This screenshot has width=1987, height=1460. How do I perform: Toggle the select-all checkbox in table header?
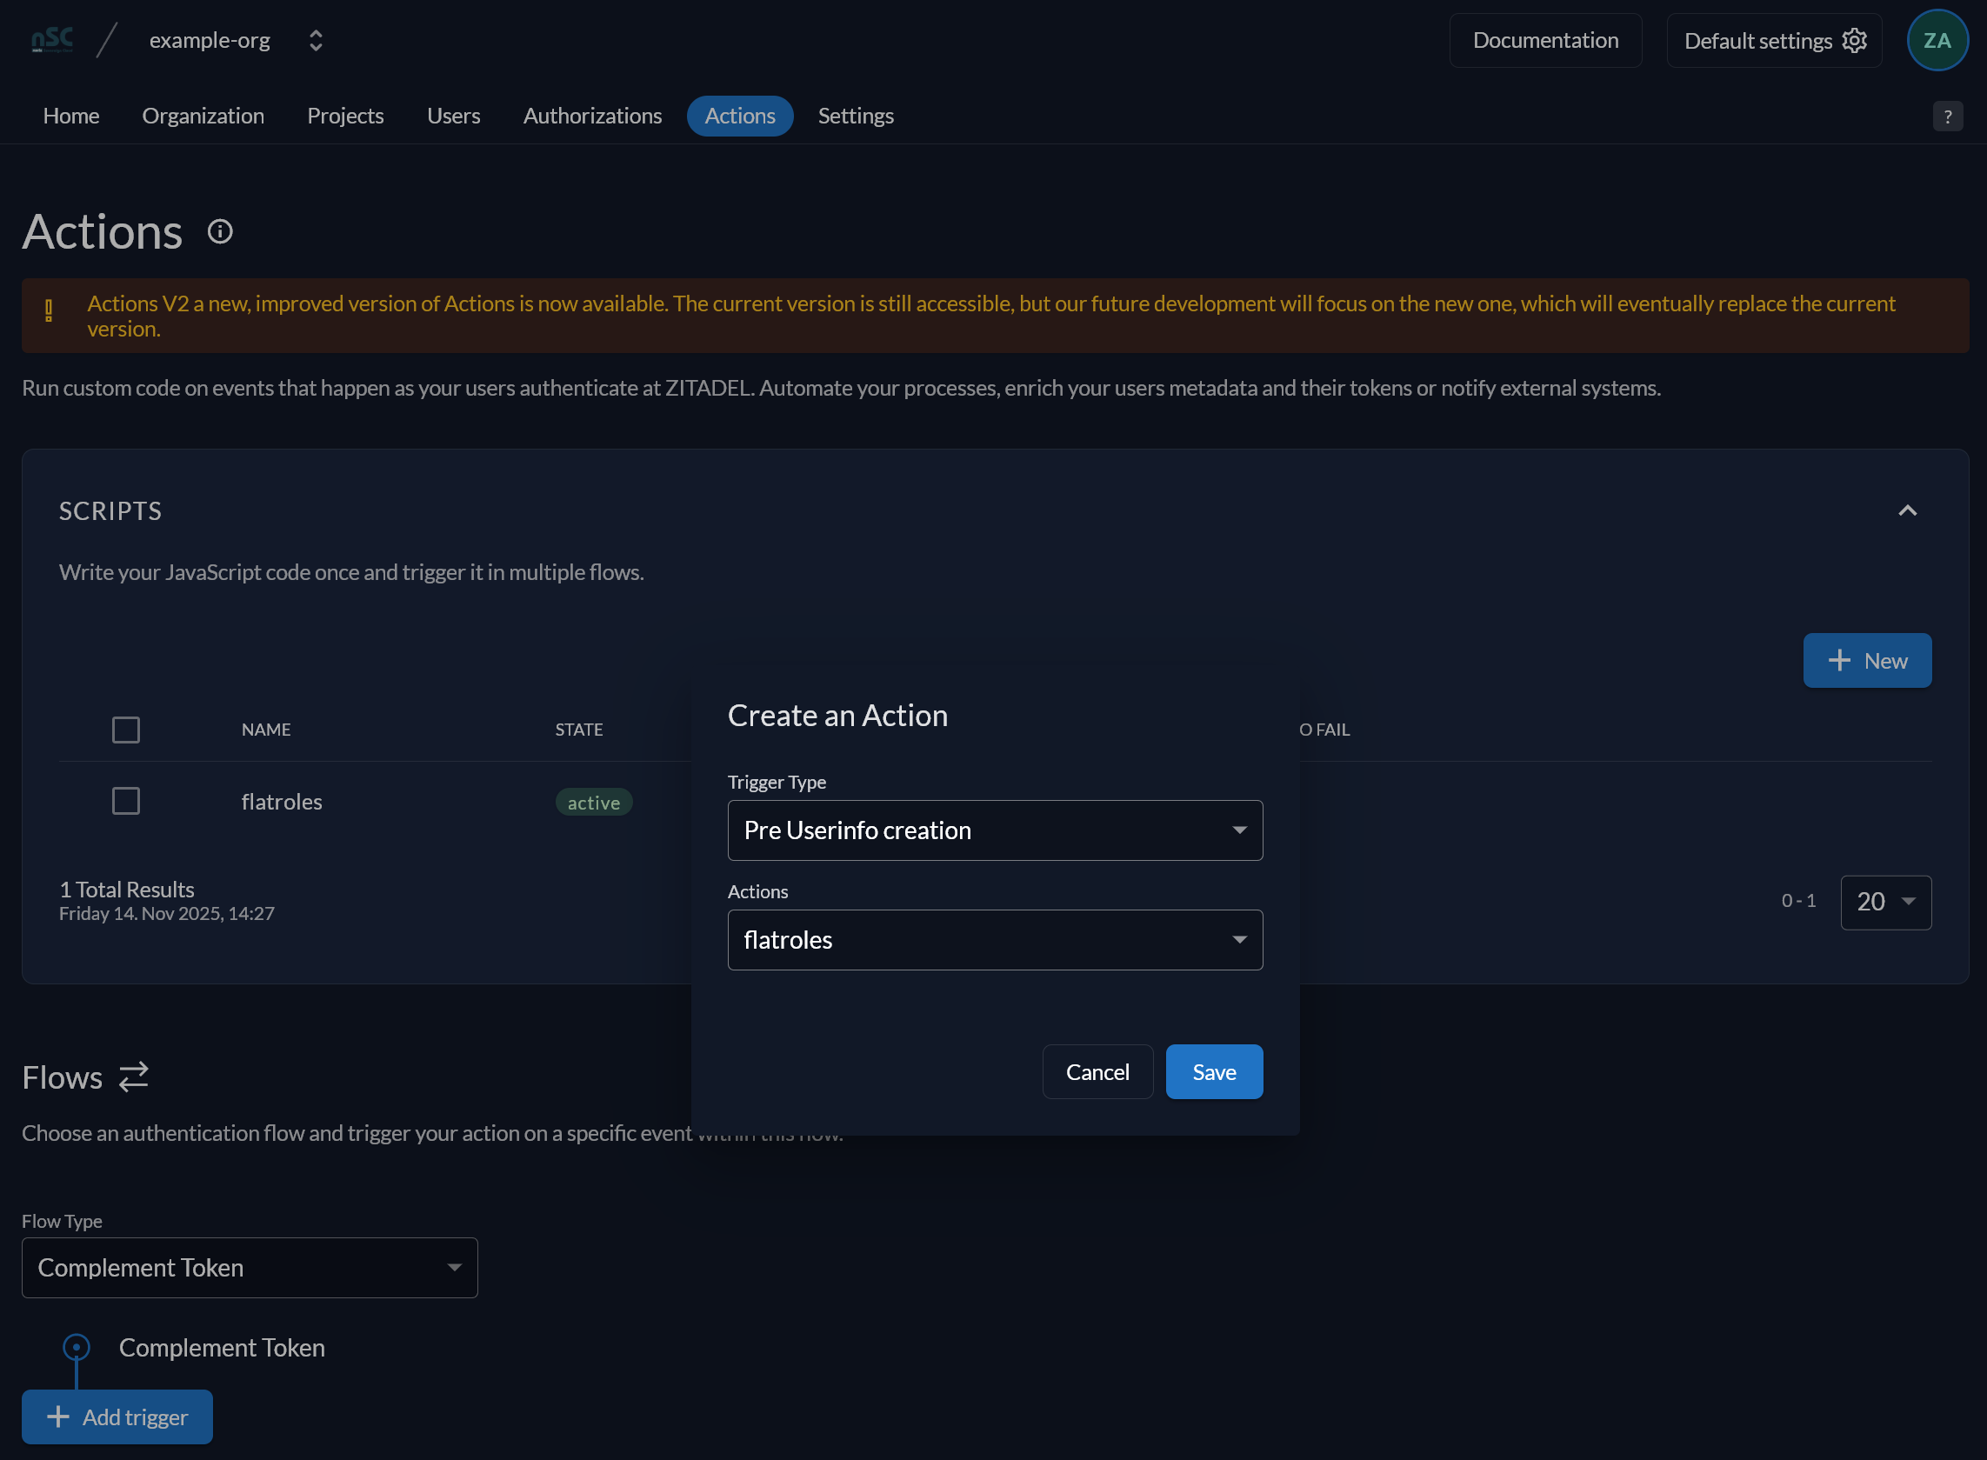pyautogui.click(x=126, y=730)
